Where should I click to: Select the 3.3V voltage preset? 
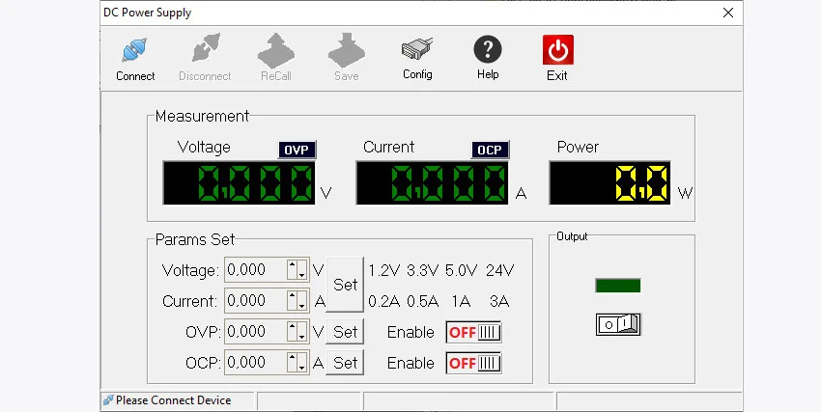tap(423, 270)
